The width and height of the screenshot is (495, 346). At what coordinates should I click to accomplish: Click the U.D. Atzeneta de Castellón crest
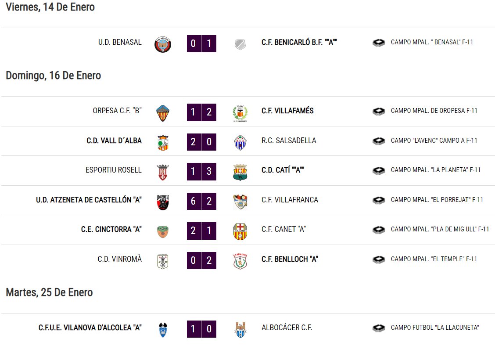pyautogui.click(x=163, y=202)
